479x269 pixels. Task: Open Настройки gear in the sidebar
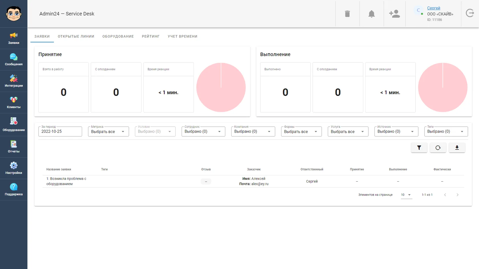click(14, 168)
